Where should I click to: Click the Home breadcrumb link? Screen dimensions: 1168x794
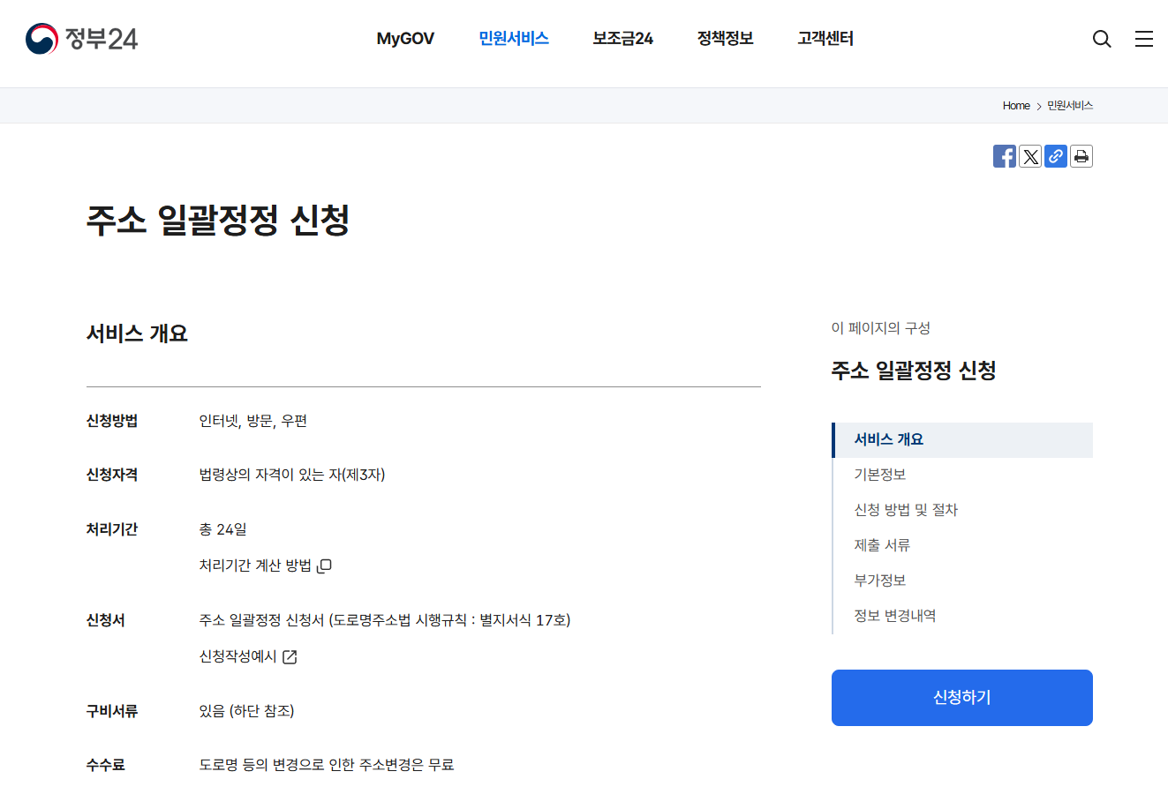pyautogui.click(x=1016, y=105)
